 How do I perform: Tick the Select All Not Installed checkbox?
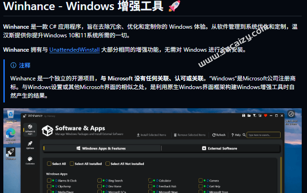pos(107,163)
